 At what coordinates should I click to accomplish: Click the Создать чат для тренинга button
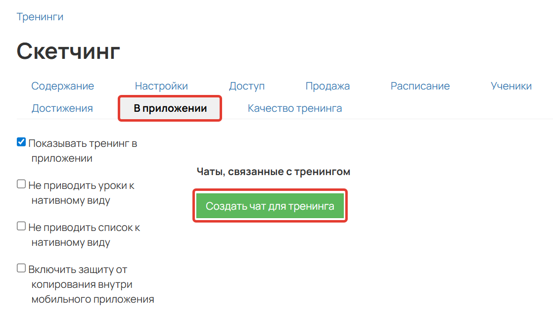click(x=270, y=205)
